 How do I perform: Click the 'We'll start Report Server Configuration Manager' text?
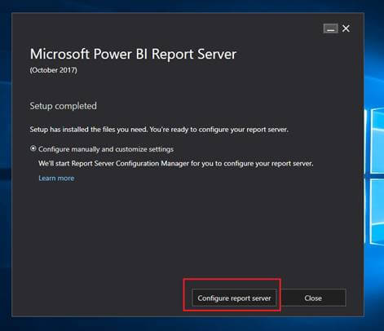click(176, 163)
